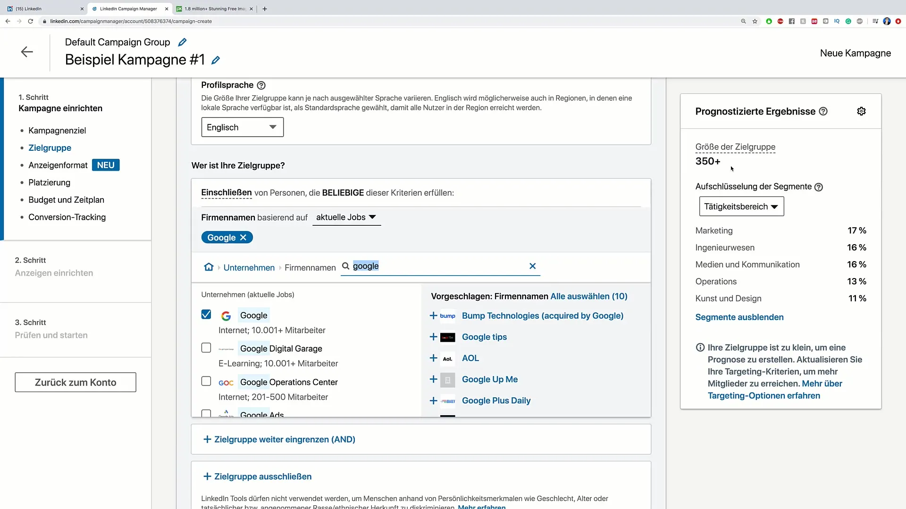Open help for Prognostizierte Ergebnisse
The width and height of the screenshot is (906, 509).
click(x=823, y=111)
